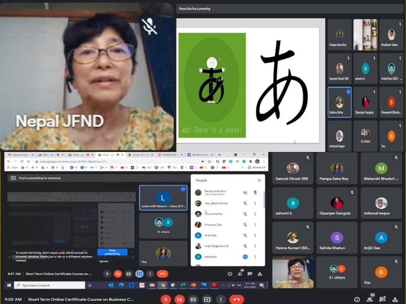Select the 31 others participant tile
406x304 pixels.
[163, 226]
